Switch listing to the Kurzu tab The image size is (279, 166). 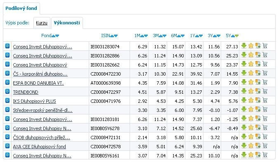[x=42, y=23]
